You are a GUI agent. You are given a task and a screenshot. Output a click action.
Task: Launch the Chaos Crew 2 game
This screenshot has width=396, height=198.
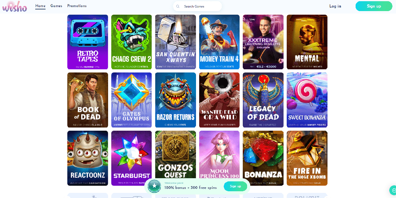[131, 42]
